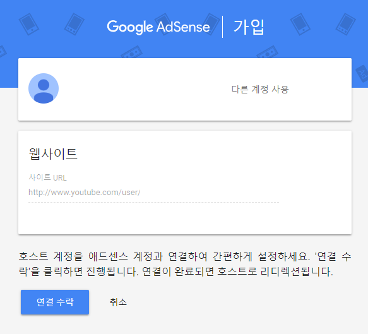The image size is (368, 334).
Task: Click the '가입' header title
Action: coord(249,27)
